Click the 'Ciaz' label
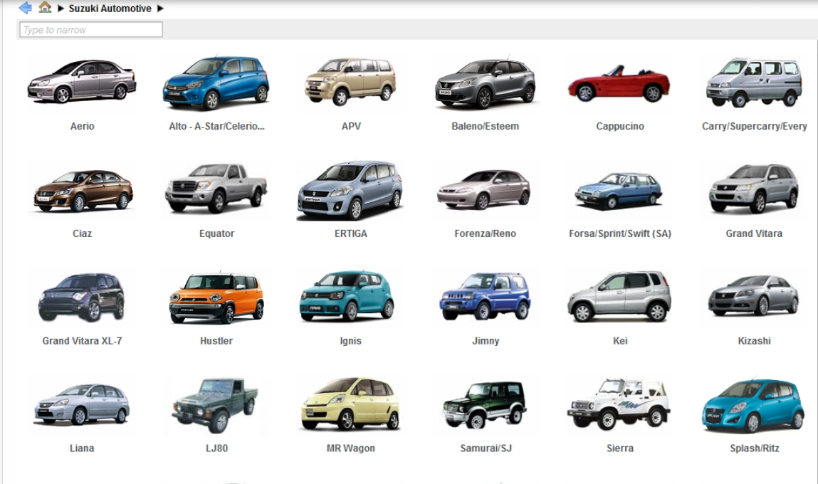Image resolution: width=818 pixels, height=484 pixels. tap(83, 233)
